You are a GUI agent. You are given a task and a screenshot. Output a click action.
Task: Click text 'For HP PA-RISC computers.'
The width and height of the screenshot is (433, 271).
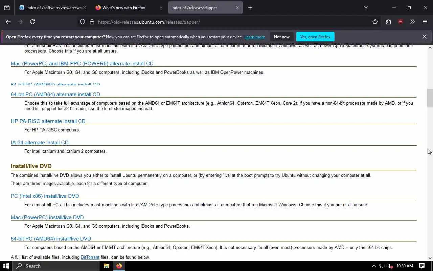click(x=52, y=130)
